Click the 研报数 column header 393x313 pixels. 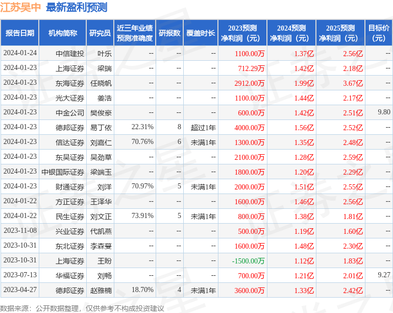[169, 33]
